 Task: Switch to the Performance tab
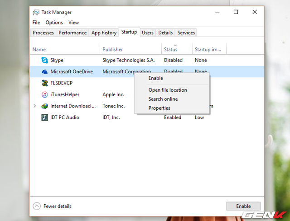72,33
